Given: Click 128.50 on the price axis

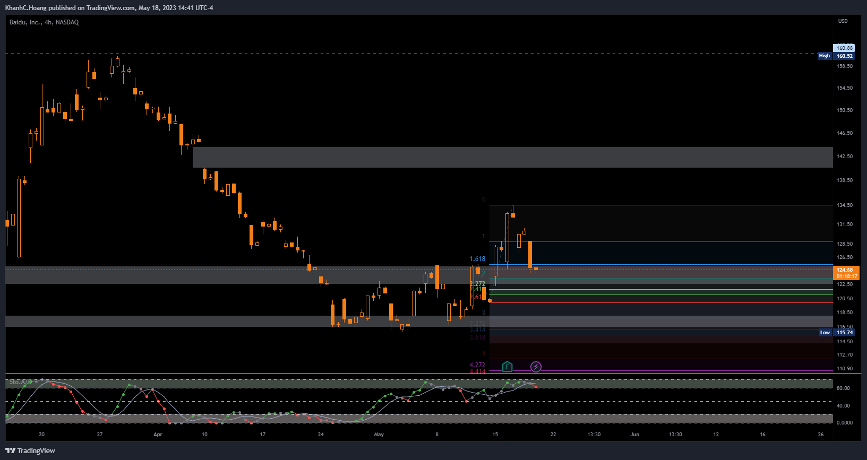Looking at the screenshot, I should (x=845, y=244).
